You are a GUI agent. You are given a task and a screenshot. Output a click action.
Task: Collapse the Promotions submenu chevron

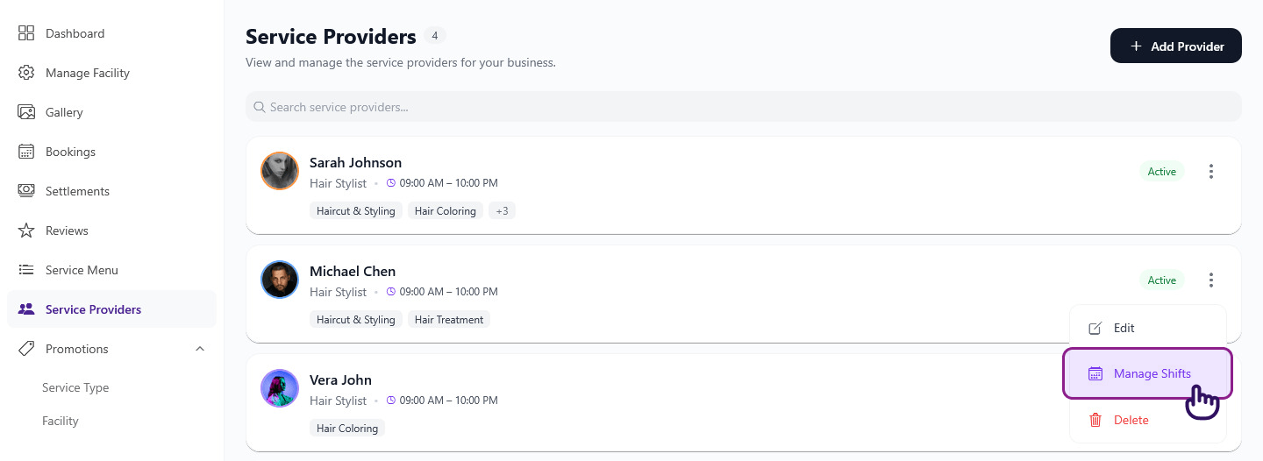click(200, 349)
